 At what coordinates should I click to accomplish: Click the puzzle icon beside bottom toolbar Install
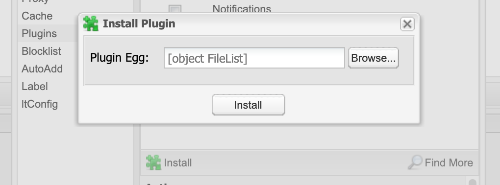(153, 162)
